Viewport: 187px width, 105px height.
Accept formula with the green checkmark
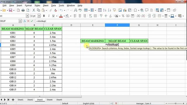(32, 21)
